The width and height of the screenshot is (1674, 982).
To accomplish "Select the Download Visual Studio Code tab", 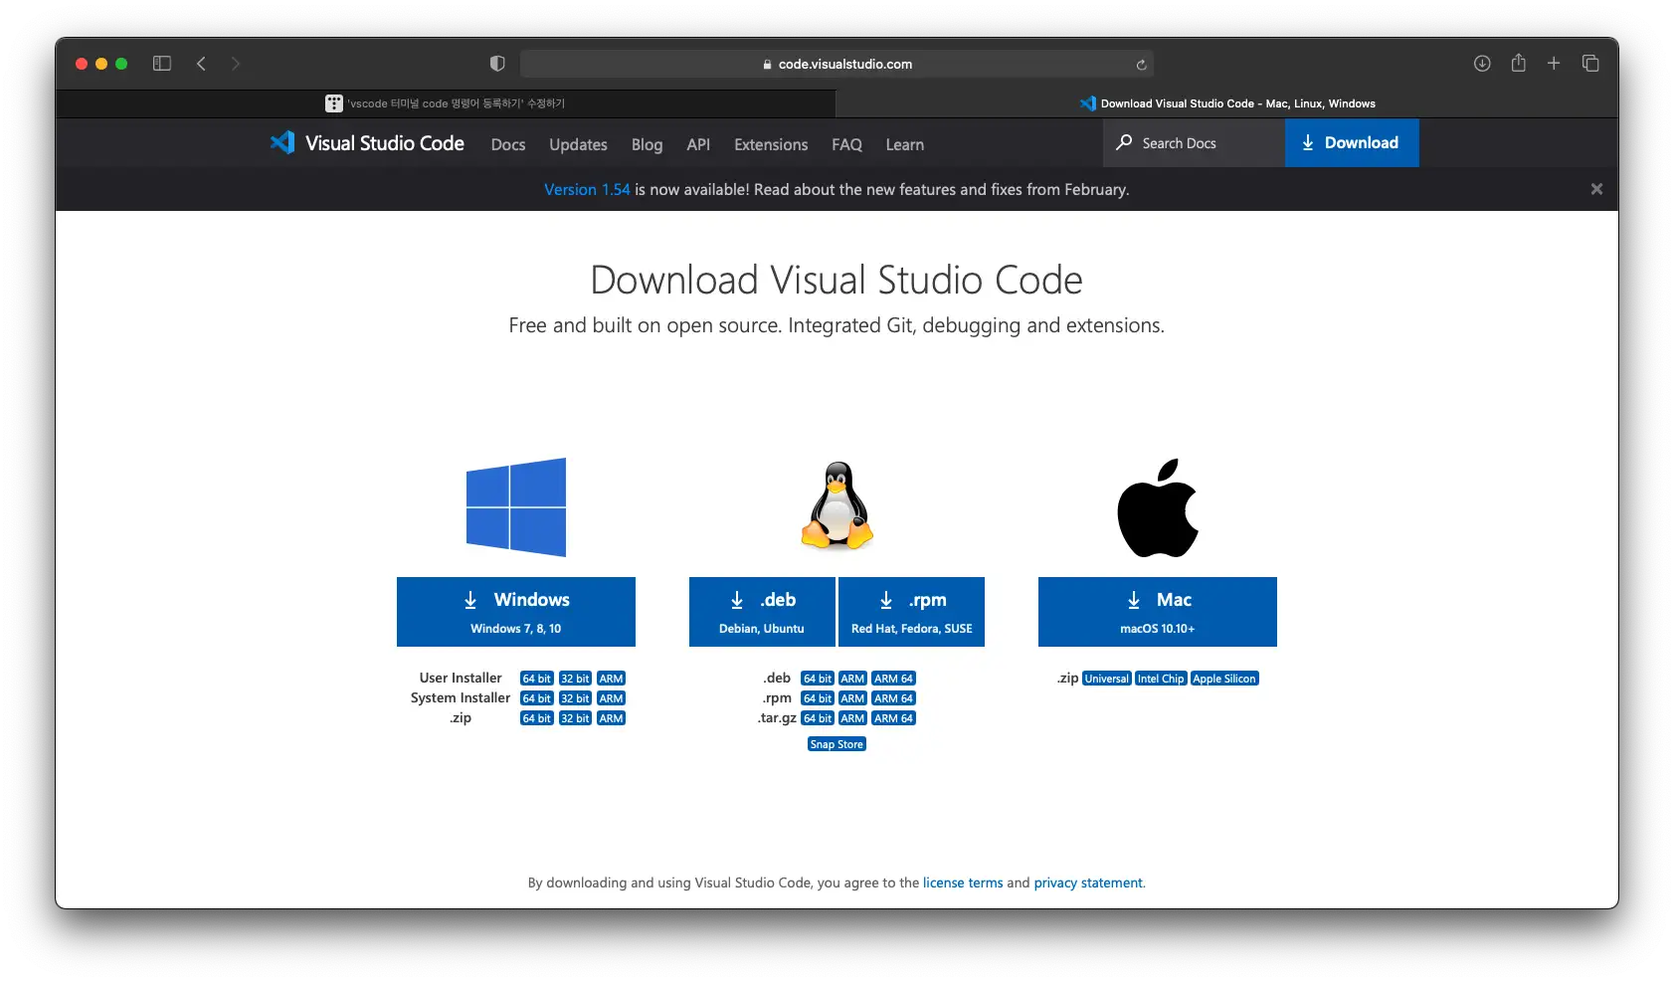I will pyautogui.click(x=1227, y=103).
